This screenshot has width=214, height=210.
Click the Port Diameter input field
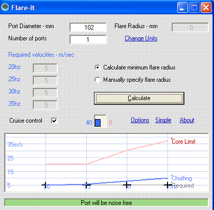pos(88,27)
